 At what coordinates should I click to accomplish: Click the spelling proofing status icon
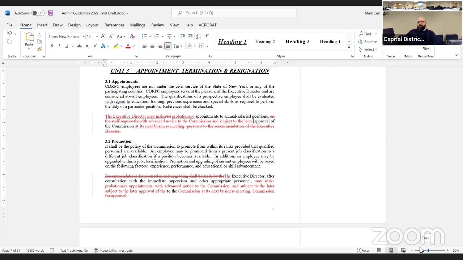point(52,250)
